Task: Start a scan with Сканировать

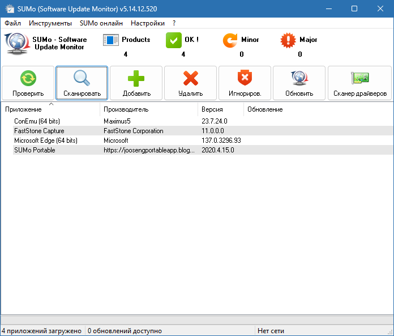Action: point(82,83)
